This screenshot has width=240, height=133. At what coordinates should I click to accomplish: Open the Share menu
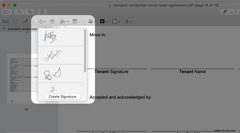42,12
